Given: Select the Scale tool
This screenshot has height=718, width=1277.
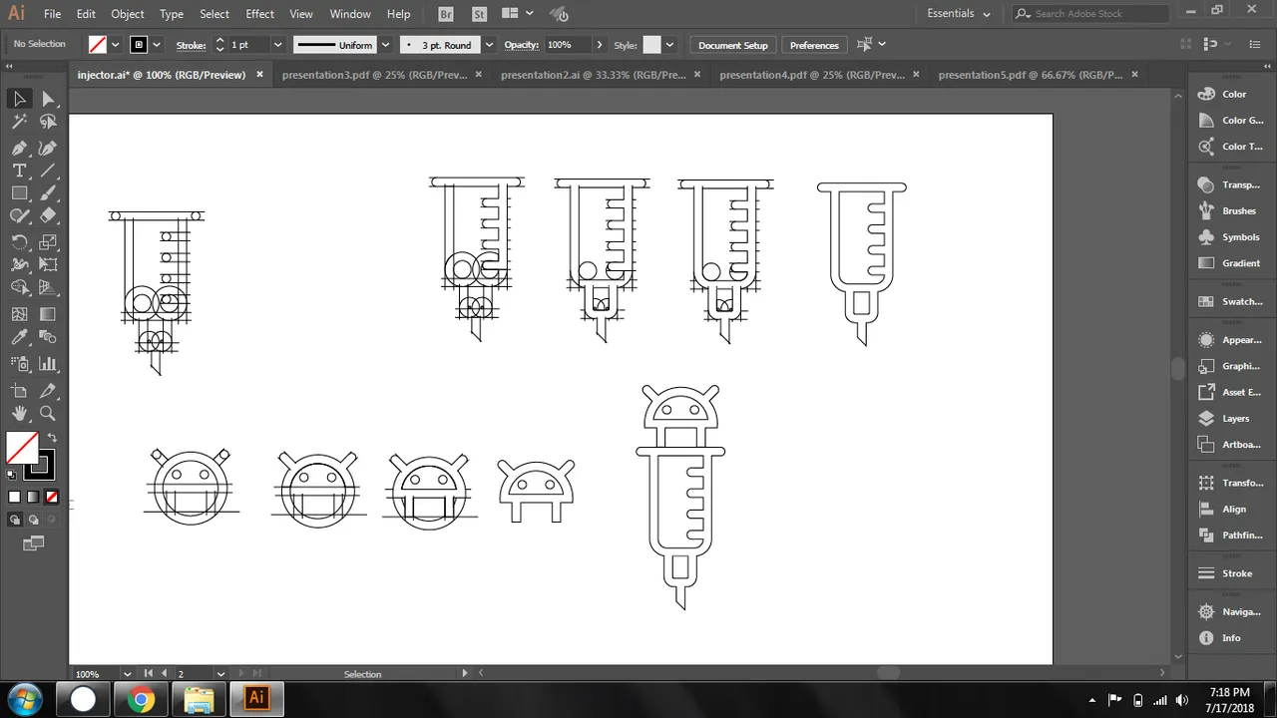Looking at the screenshot, I should [48, 241].
